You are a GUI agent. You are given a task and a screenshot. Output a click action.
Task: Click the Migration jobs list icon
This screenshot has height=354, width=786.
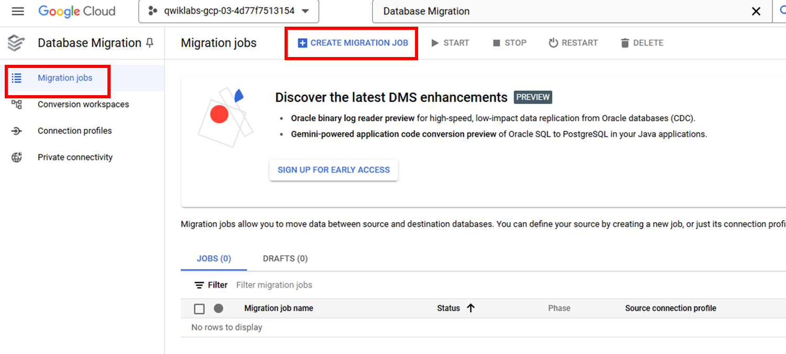[17, 78]
